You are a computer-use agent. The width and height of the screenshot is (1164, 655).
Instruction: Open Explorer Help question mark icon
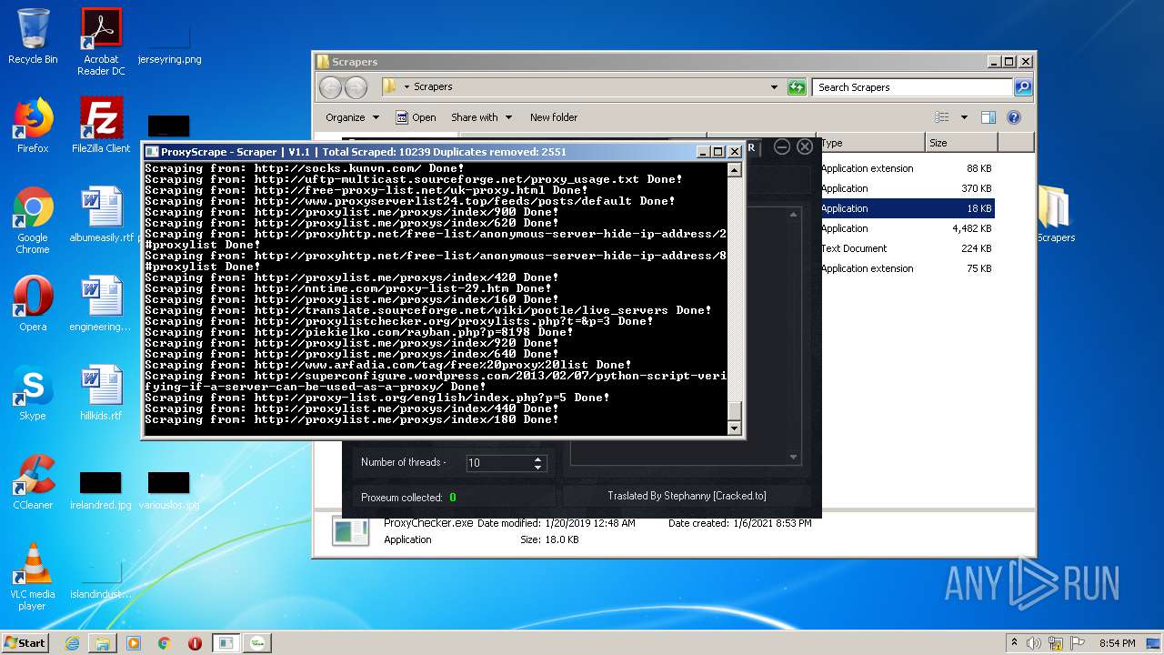[x=1014, y=117]
